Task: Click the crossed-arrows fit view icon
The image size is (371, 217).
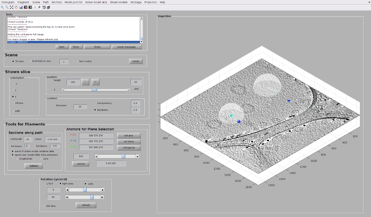Action: pyautogui.click(x=12, y=7)
